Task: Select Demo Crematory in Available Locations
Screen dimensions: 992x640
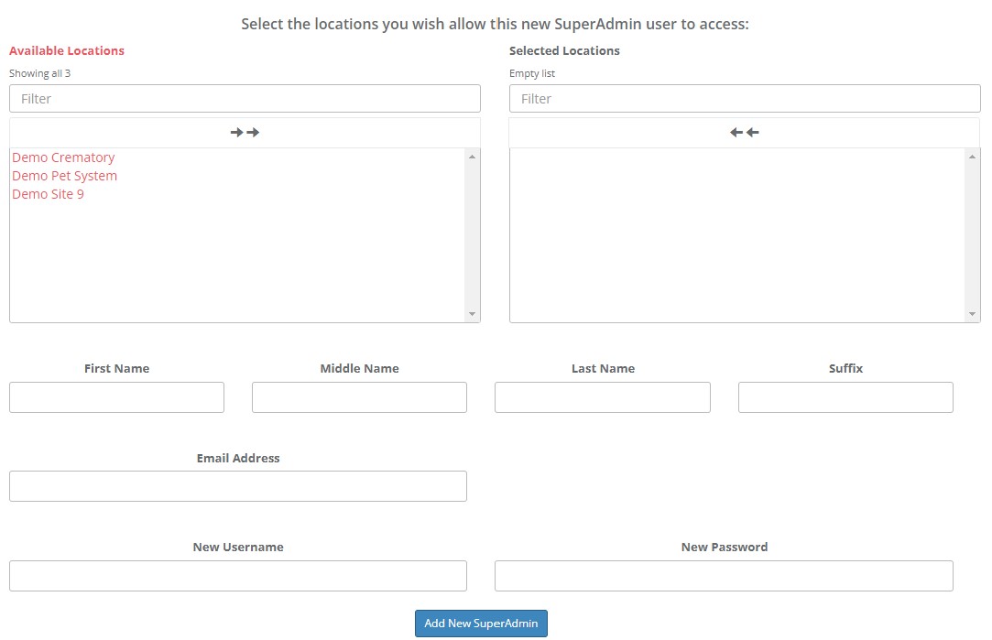Action: pyautogui.click(x=63, y=157)
